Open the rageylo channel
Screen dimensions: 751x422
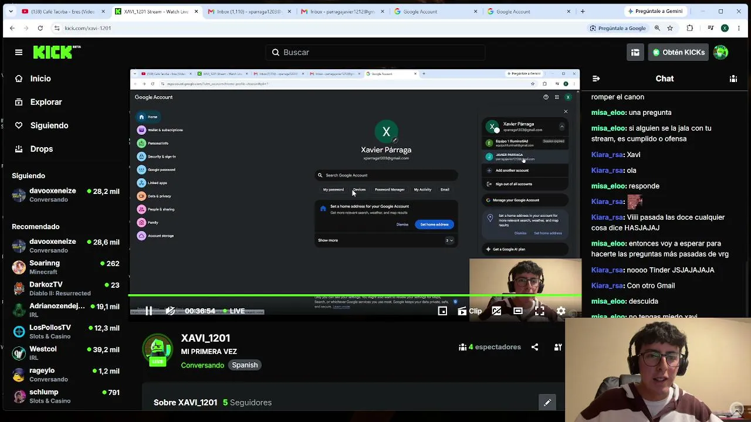[x=66, y=375]
